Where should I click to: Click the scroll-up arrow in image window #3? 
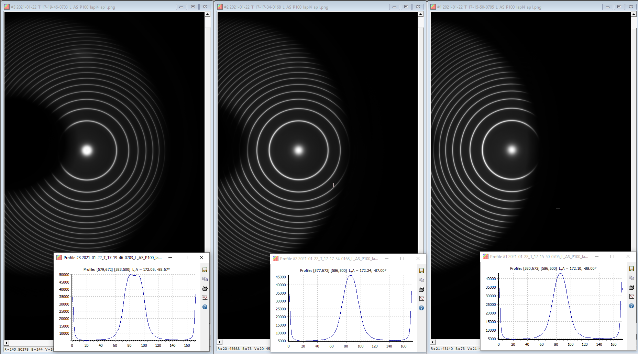point(208,14)
